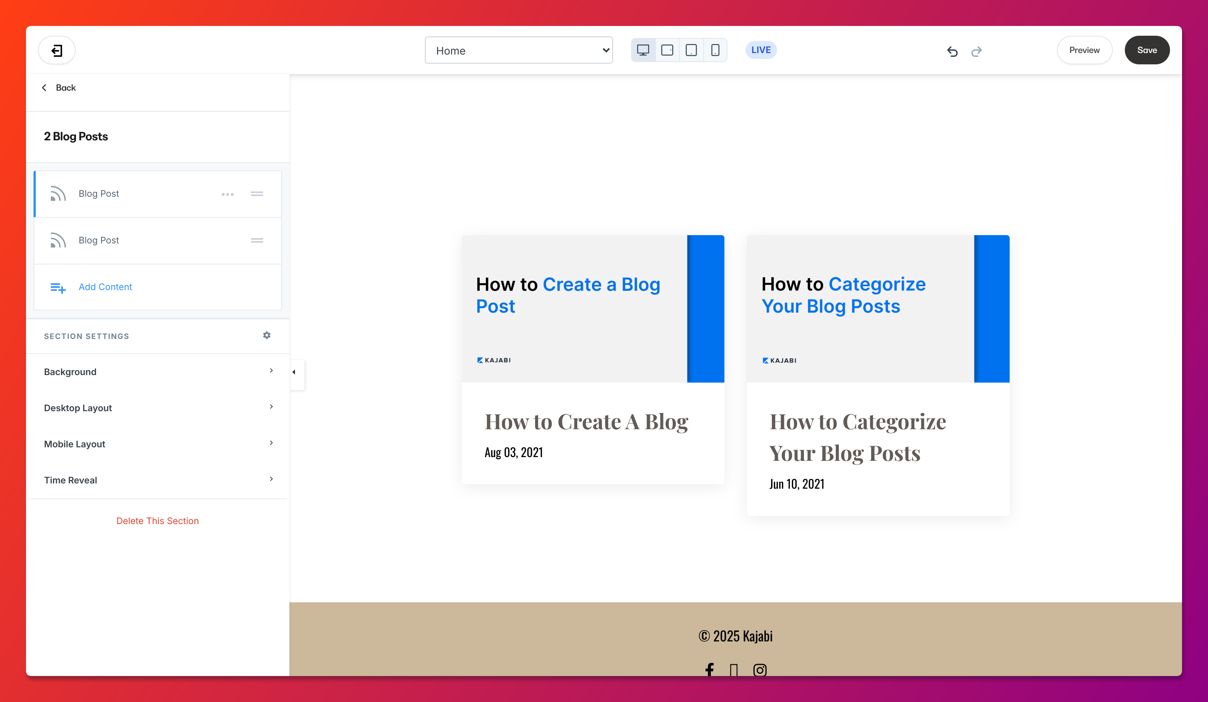Image resolution: width=1208 pixels, height=702 pixels.
Task: Click the '2 Blog Posts' heading
Action: pyautogui.click(x=76, y=137)
